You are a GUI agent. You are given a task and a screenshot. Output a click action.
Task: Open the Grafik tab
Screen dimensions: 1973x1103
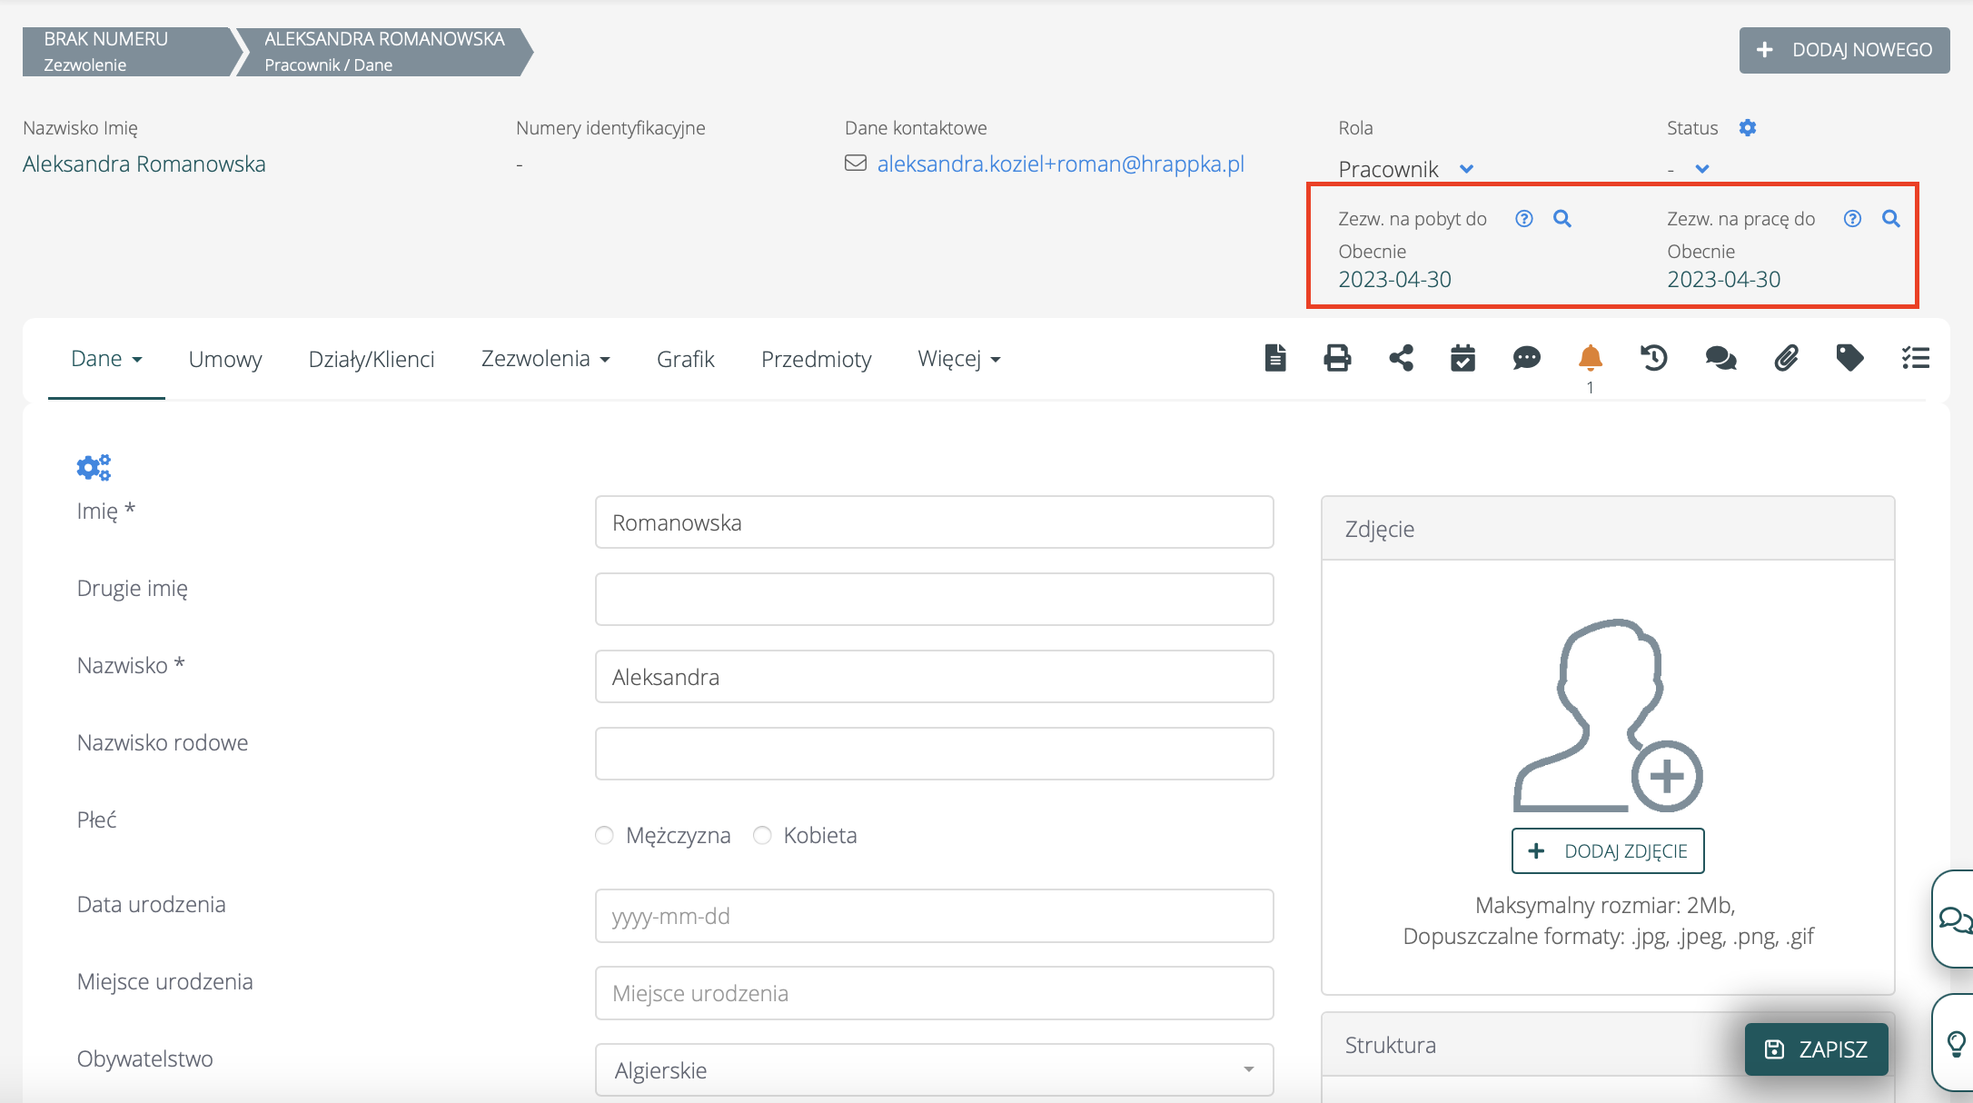tap(686, 359)
